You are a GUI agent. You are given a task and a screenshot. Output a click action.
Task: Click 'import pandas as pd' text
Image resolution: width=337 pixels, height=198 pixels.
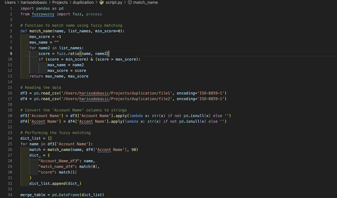tap(42, 8)
